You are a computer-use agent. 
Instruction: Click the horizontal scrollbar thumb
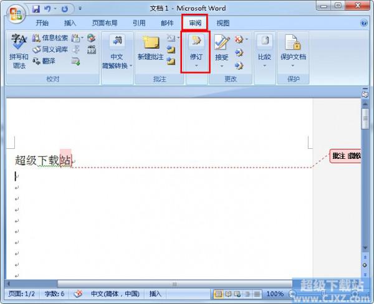coord(175,284)
